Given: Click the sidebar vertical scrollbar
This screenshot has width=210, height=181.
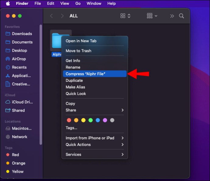Looking at the screenshot, I should (x=41, y=85).
